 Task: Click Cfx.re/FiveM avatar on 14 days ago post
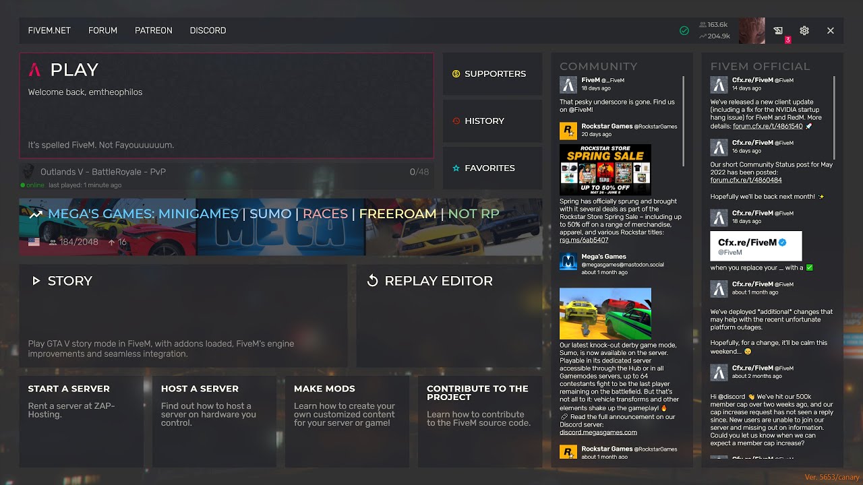[719, 84]
